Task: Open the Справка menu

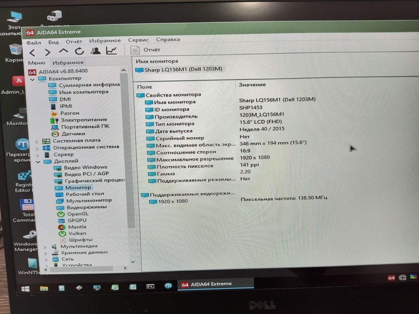Action: point(168,39)
